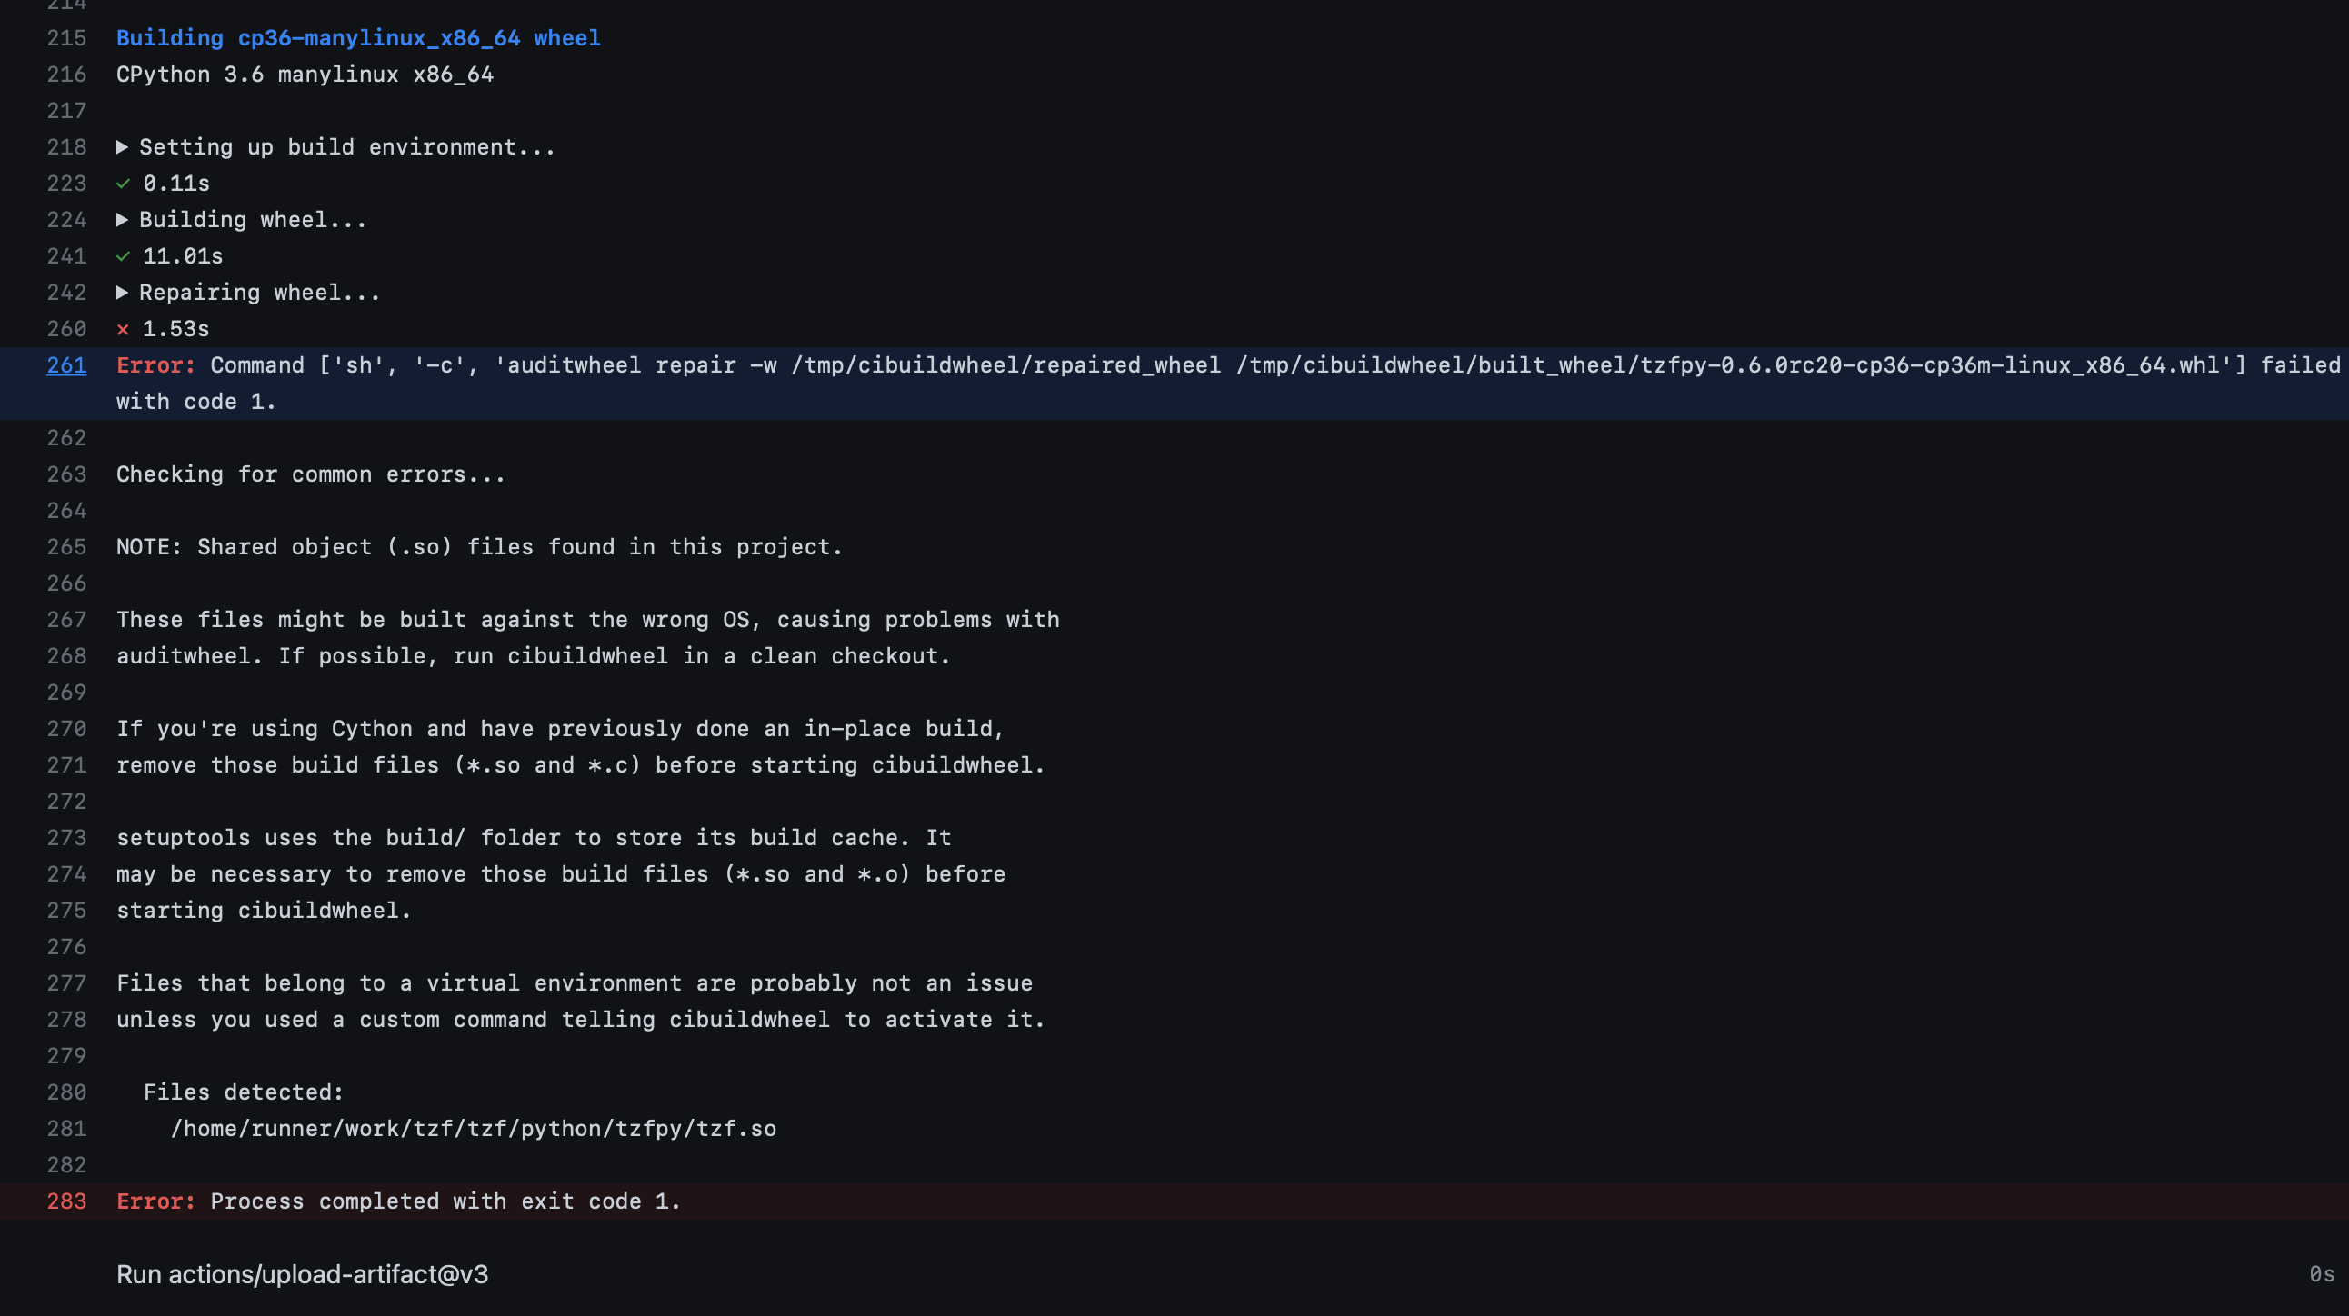Image resolution: width=2349 pixels, height=1316 pixels.
Task: Click the red failure × next to 1.53s
Action: click(x=123, y=329)
